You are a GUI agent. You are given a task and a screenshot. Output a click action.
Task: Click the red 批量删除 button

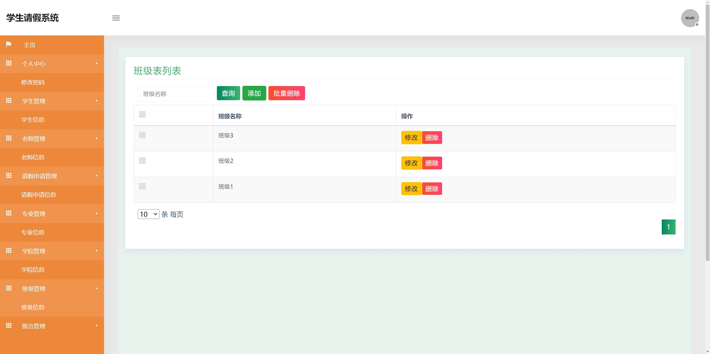[x=286, y=93]
